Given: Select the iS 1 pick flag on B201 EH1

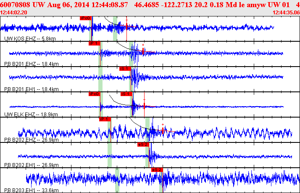Looking at the screenshot, I should tap(125, 69).
